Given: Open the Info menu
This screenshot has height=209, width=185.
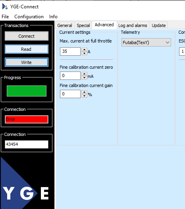Looking at the screenshot, I should (53, 17).
